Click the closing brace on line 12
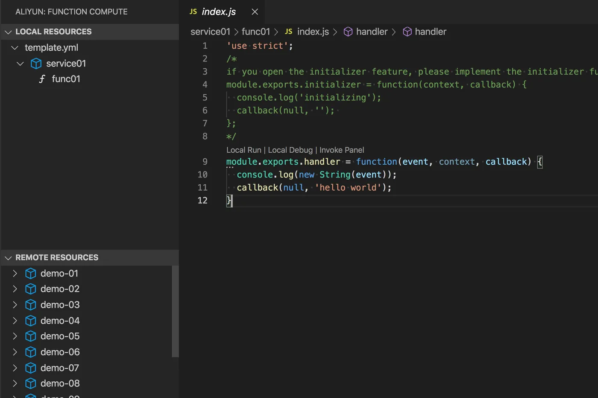598x398 pixels. (229, 200)
